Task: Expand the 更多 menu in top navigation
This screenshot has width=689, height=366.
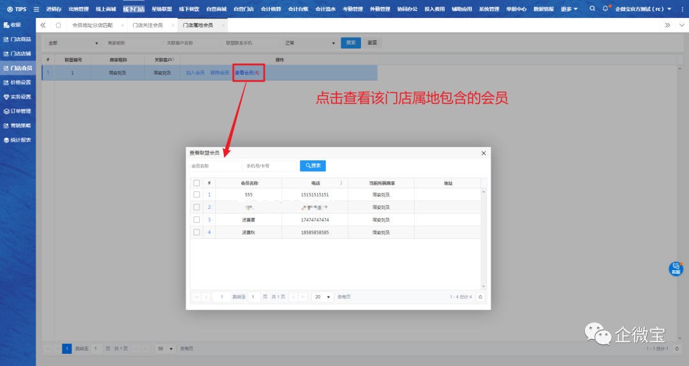Action: coord(569,9)
